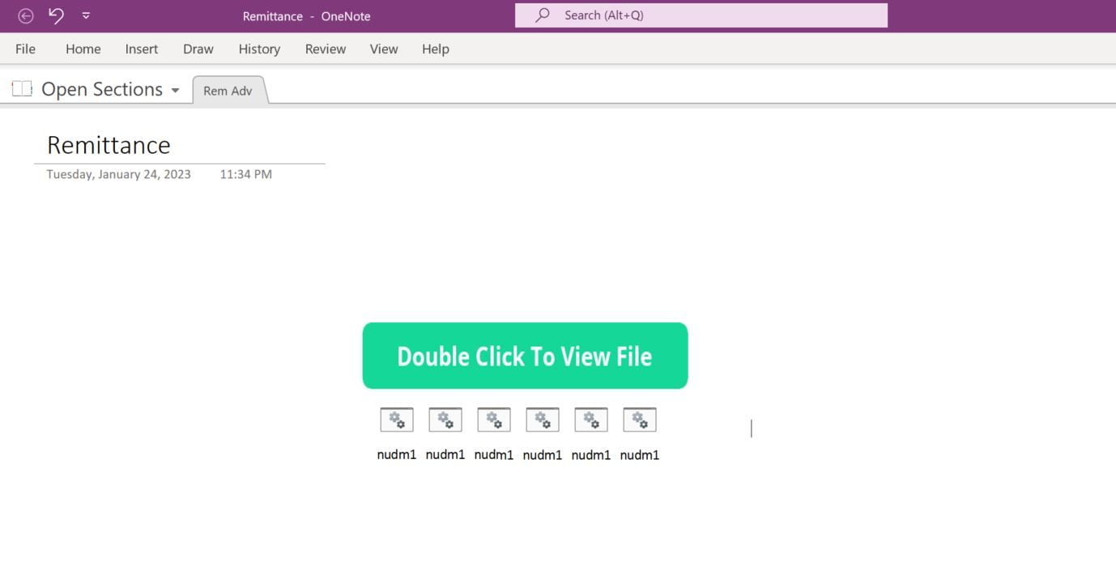Click the fifth nudm1 attachment icon

click(x=590, y=419)
